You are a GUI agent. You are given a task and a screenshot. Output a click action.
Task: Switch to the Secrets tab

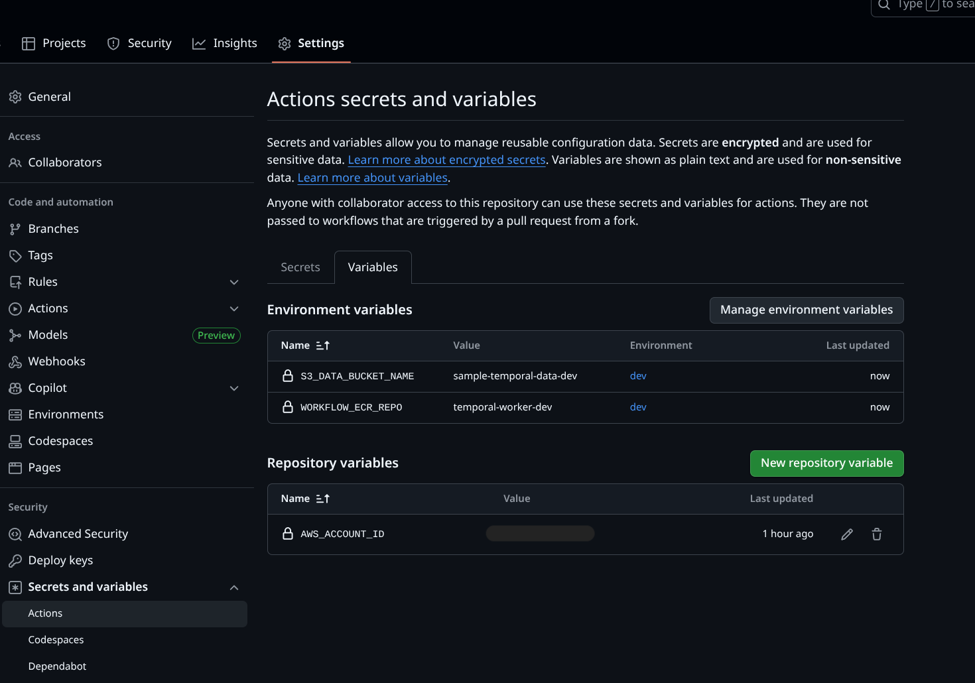(300, 267)
